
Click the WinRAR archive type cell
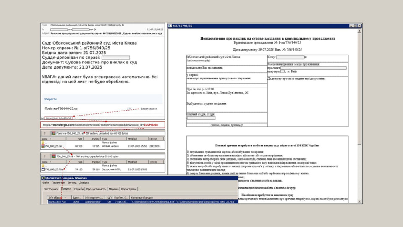pyautogui.click(x=110, y=146)
